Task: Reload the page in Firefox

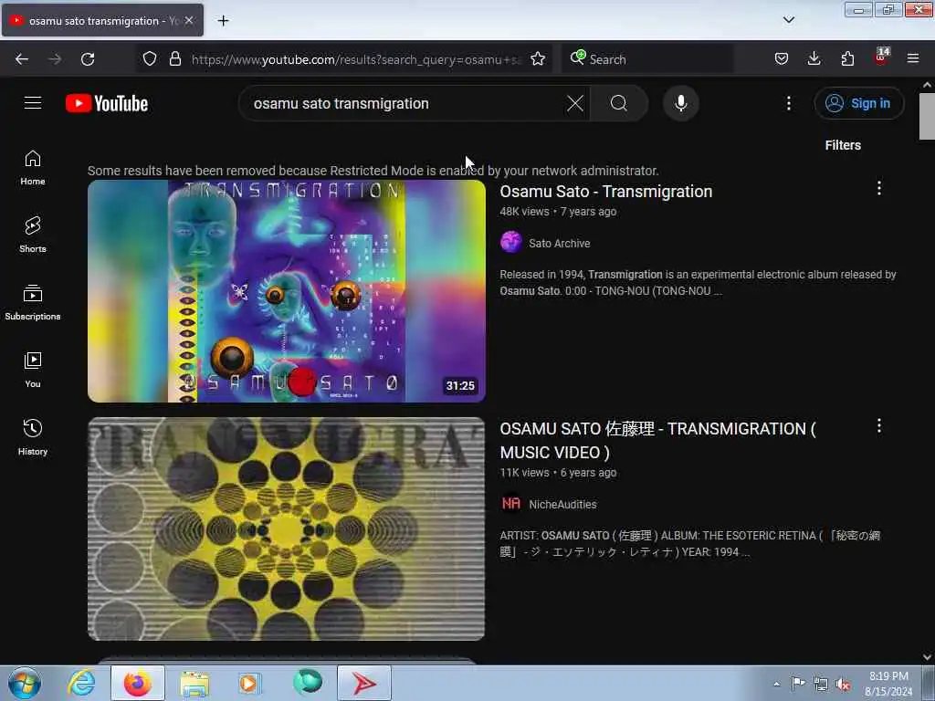Action: tap(88, 58)
